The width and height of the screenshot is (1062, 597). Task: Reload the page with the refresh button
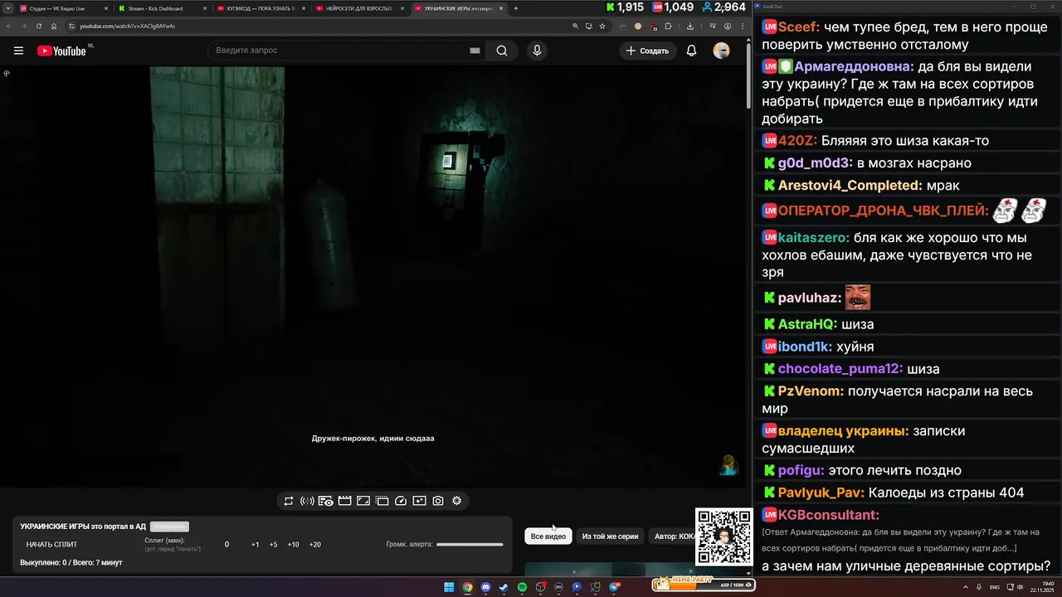point(38,26)
